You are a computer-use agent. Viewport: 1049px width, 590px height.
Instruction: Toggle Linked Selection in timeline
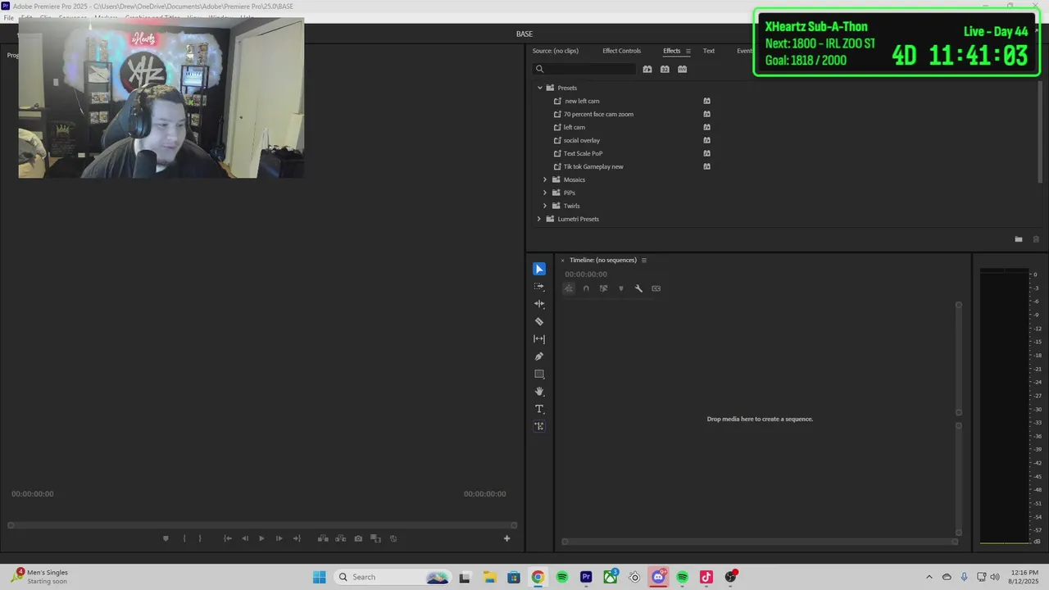pos(603,288)
